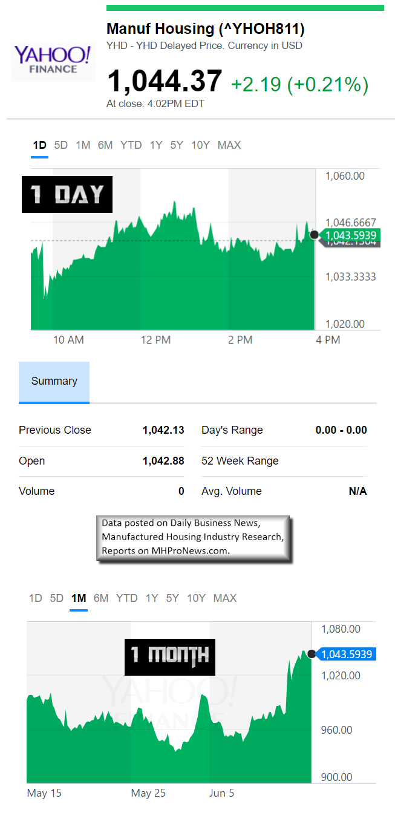Switch lower chart to YTD
395x836 pixels.
coord(127,598)
